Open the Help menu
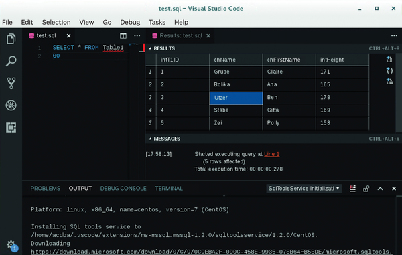Screen dimensions: 402x255 click(182, 23)
